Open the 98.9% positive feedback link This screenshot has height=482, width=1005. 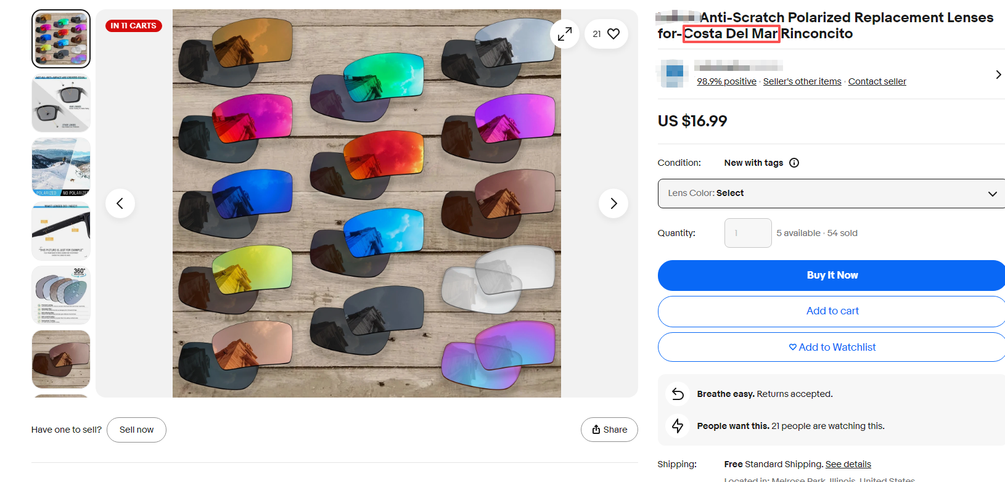tap(726, 81)
